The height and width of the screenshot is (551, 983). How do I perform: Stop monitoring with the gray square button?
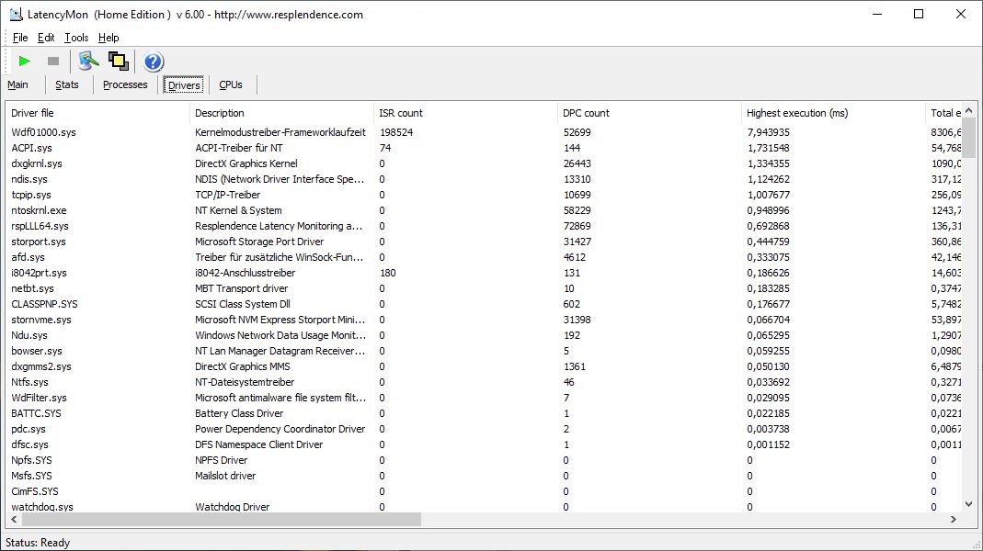[53, 62]
